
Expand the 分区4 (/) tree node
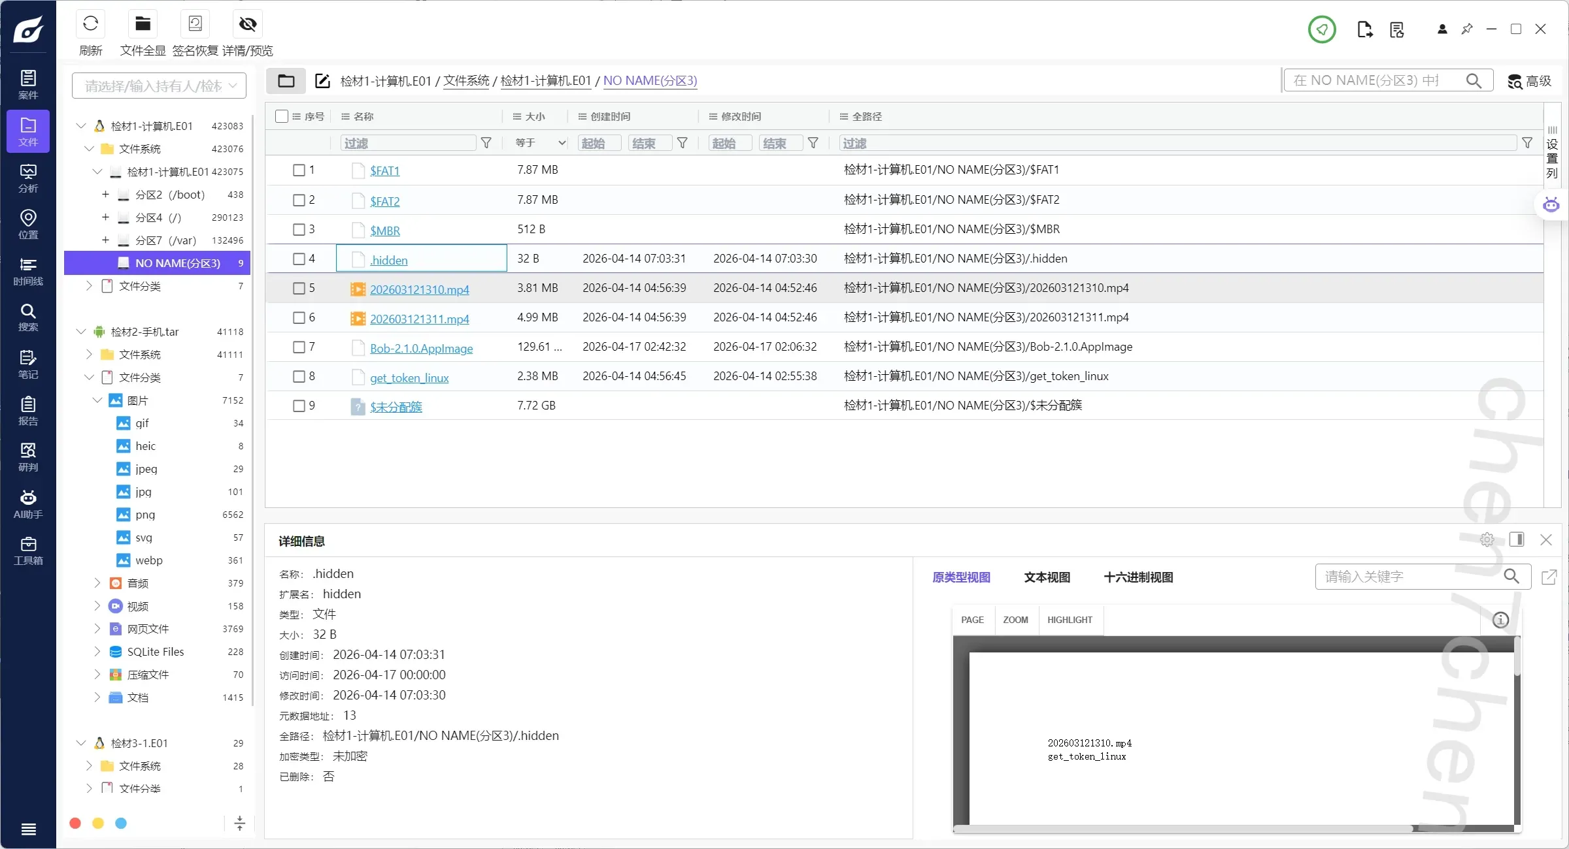coord(105,217)
